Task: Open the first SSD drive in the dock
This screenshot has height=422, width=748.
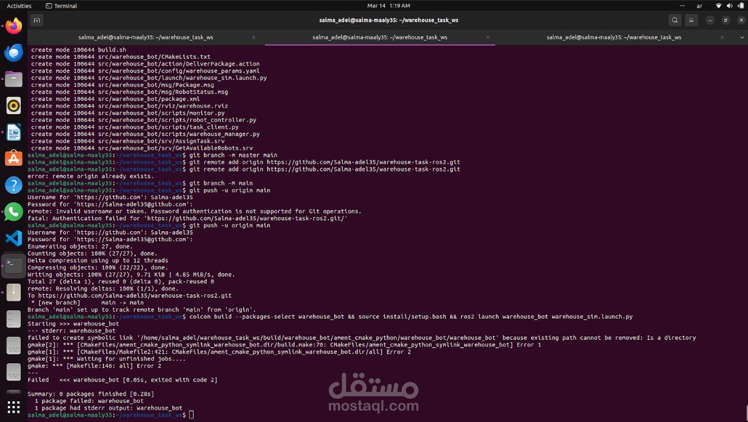Action: pos(14,345)
